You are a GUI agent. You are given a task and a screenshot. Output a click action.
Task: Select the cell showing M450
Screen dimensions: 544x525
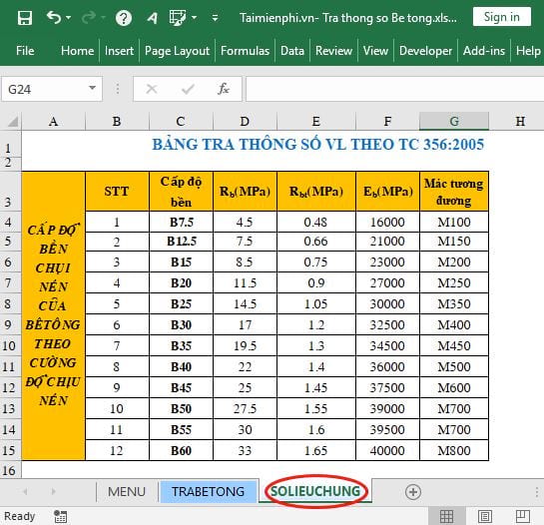point(454,345)
